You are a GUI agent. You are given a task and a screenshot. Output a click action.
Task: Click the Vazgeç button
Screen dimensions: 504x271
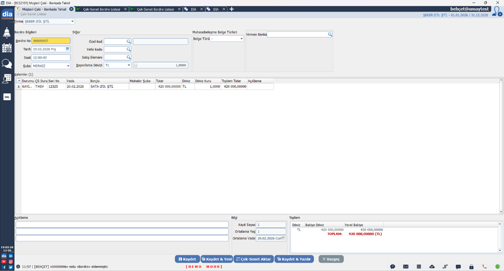click(331, 259)
